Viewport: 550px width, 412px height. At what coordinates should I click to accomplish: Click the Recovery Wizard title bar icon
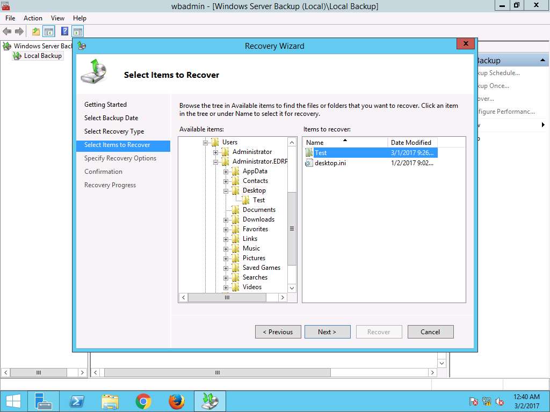tap(82, 46)
